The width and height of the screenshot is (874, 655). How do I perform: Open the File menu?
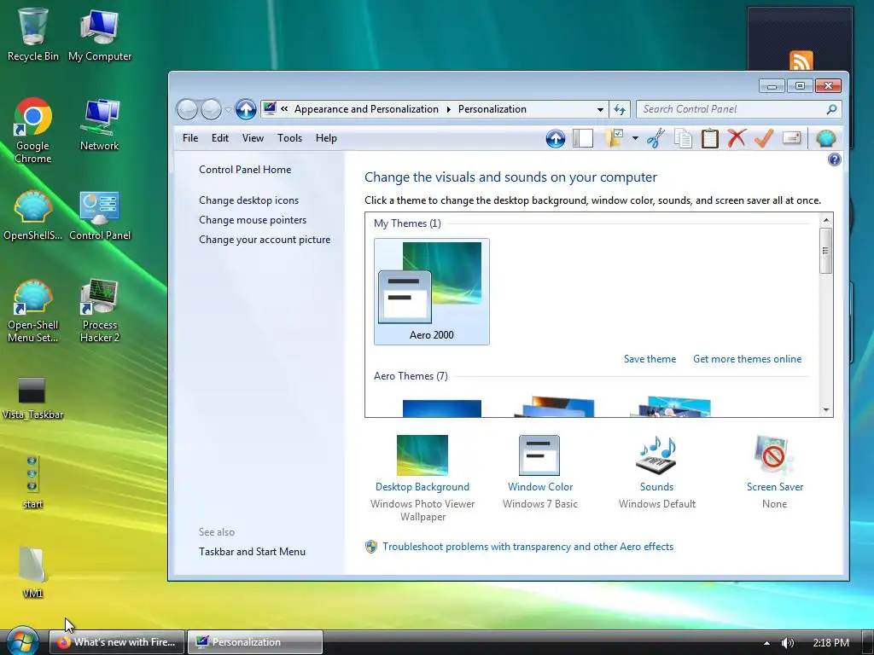190,138
